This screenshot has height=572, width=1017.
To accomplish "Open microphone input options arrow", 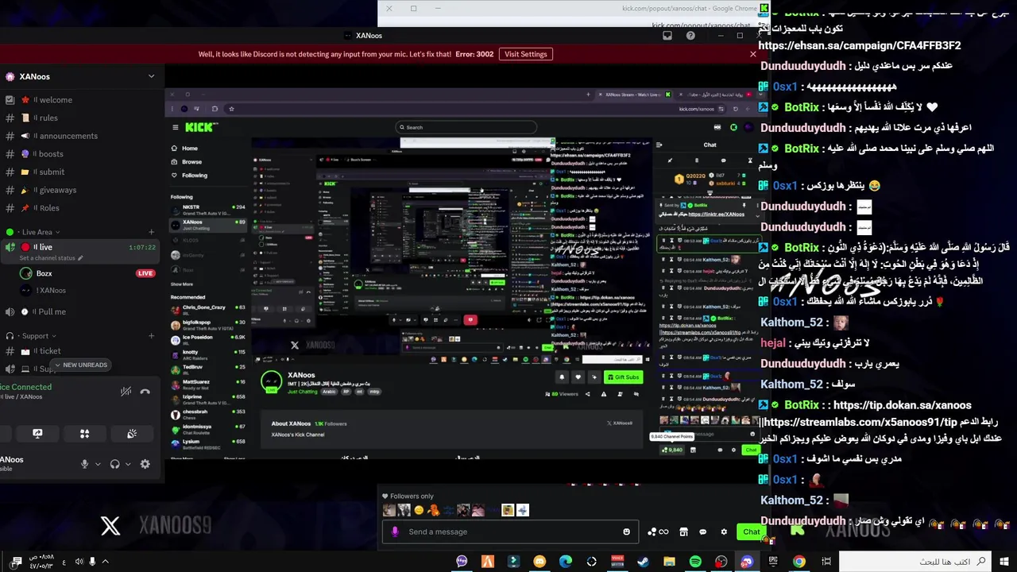I will tap(98, 464).
